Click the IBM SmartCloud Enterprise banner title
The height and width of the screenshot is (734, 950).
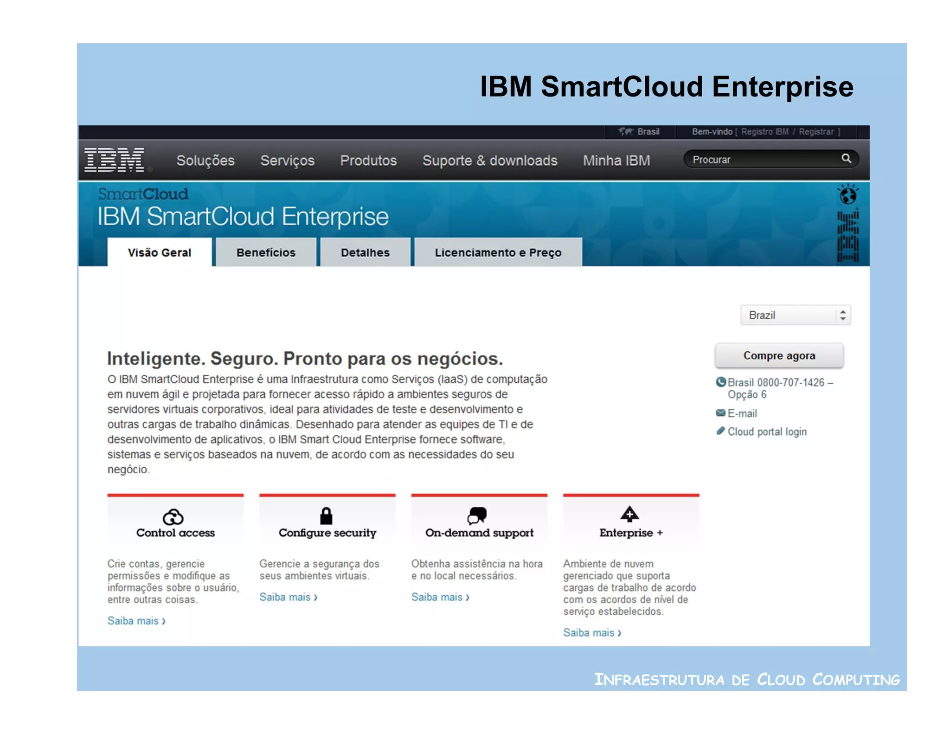243,217
